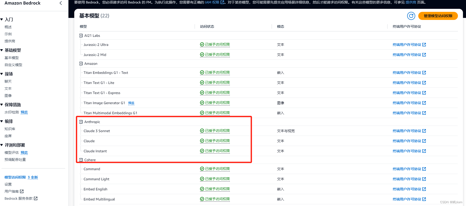Open 知识库 sidebar item
466x206 pixels.
pyautogui.click(x=10, y=129)
